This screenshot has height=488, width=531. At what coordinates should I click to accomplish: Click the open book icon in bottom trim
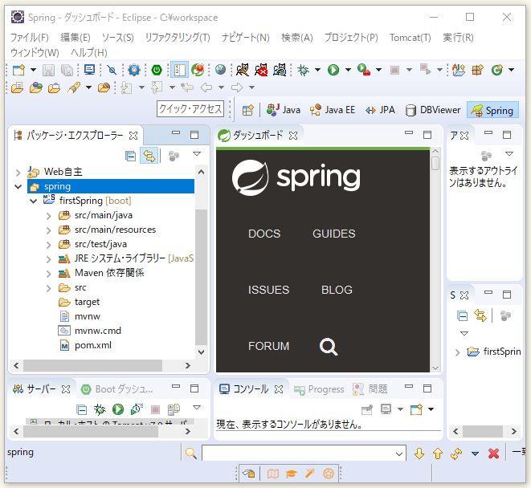pyautogui.click(x=272, y=474)
